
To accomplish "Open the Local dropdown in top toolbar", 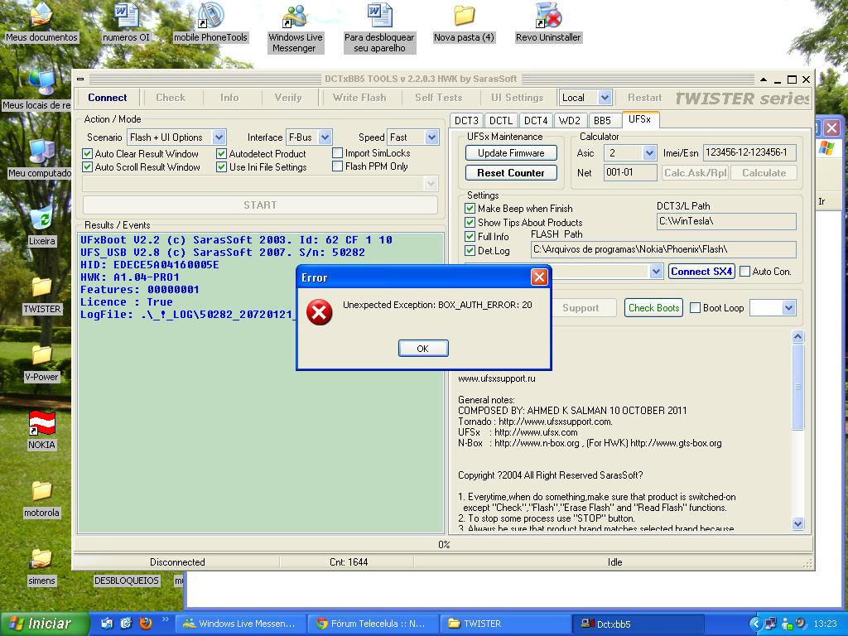I will pos(605,98).
